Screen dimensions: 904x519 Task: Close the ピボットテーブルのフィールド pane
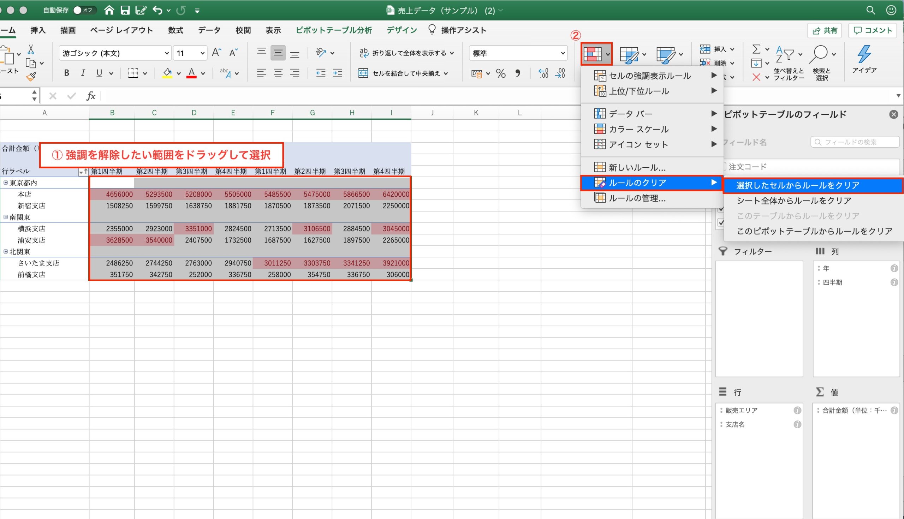(x=893, y=114)
